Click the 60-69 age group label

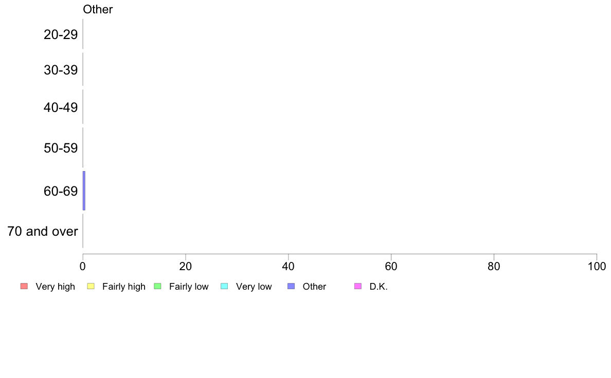click(x=61, y=191)
